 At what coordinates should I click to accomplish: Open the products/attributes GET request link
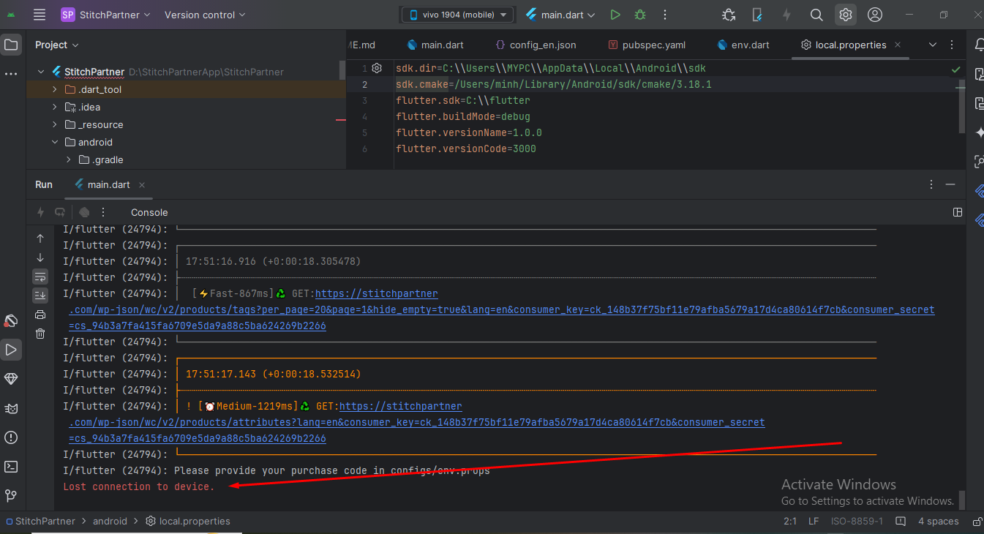pos(417,422)
